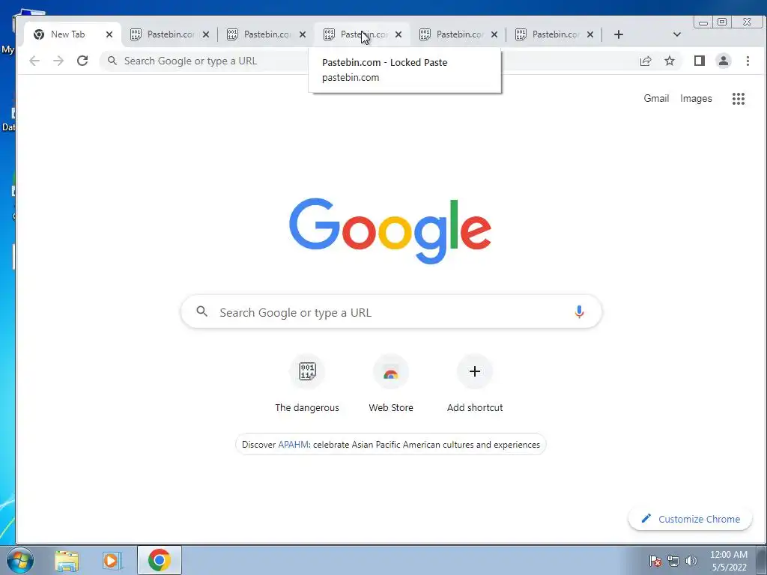Close the fourth Pastebin tab
The height and width of the screenshot is (575, 767).
coord(494,34)
